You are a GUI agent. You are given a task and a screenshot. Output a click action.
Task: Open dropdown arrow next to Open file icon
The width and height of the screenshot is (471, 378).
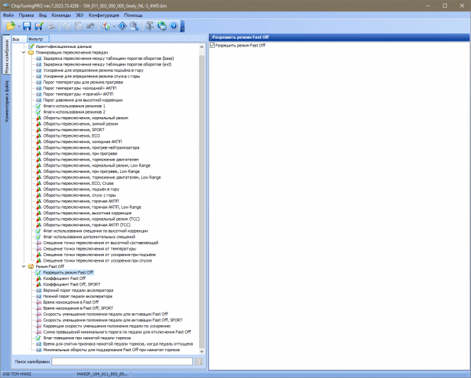tap(19, 26)
